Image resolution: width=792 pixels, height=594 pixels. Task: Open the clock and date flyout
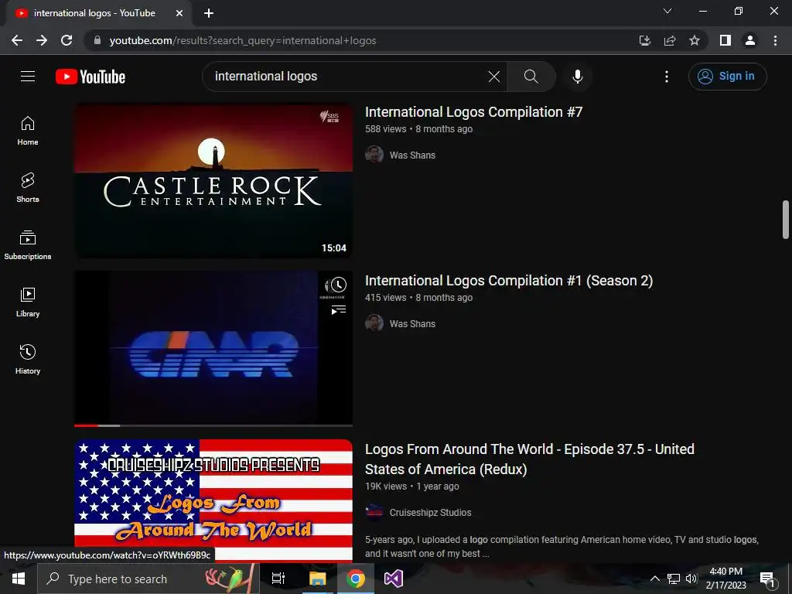(725, 579)
